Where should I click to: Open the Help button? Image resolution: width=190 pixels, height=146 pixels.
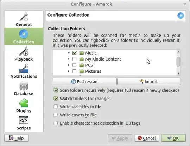(17, 138)
